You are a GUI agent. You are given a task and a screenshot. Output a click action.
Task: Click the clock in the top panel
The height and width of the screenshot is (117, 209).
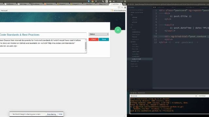click(x=120, y=1)
